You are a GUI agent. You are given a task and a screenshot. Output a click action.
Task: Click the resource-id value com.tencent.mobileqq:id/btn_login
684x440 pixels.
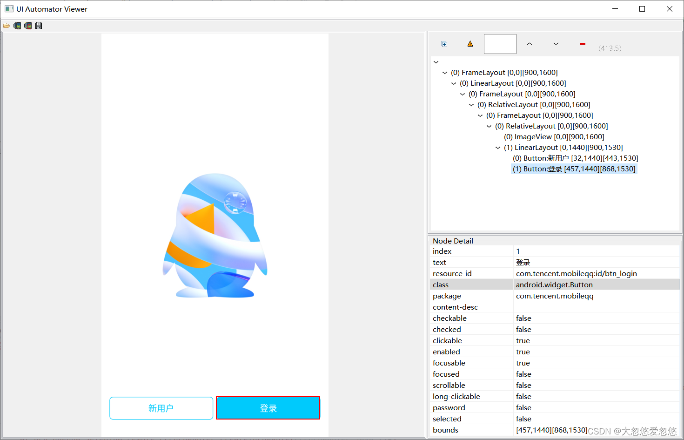(x=576, y=274)
